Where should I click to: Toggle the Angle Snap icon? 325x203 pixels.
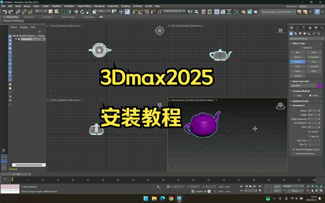(x=141, y=12)
